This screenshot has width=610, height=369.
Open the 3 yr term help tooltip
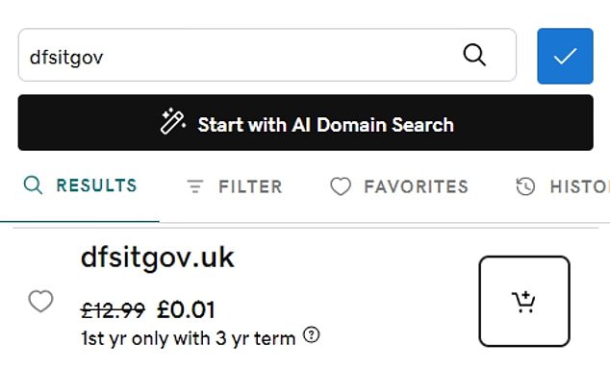(311, 334)
